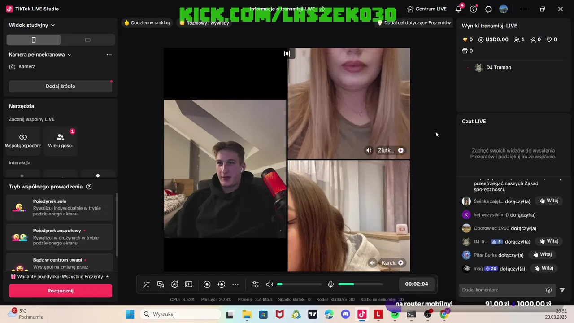
Task: Open Windows Start menu
Action: tap(130, 314)
